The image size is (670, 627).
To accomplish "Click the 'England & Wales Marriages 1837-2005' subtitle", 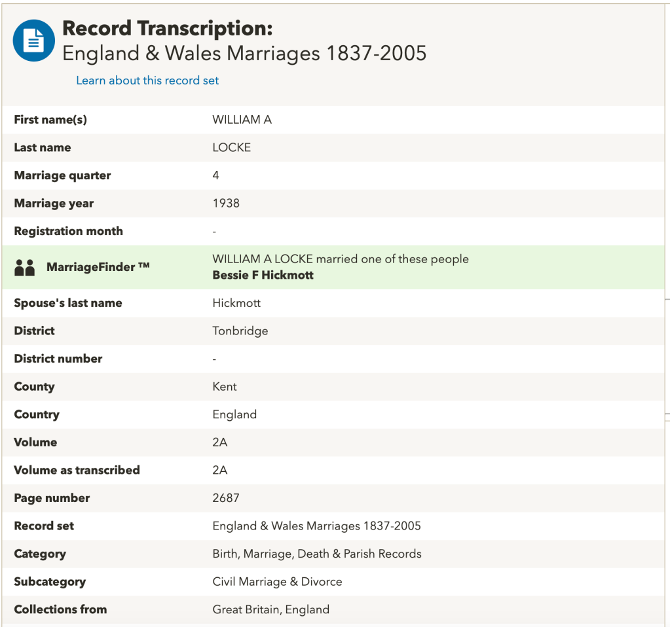I will tap(244, 54).
